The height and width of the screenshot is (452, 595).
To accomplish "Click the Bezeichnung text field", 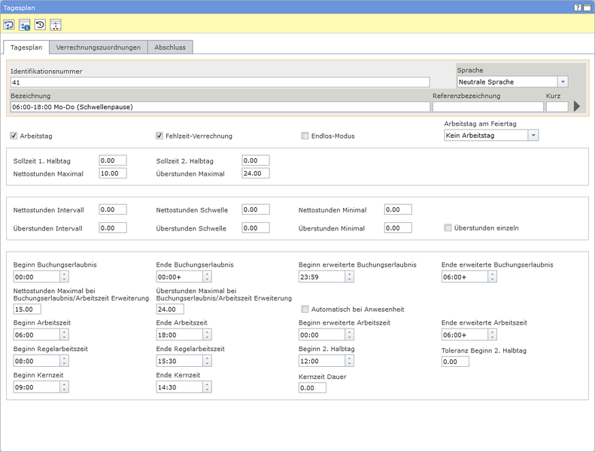I will click(x=220, y=107).
